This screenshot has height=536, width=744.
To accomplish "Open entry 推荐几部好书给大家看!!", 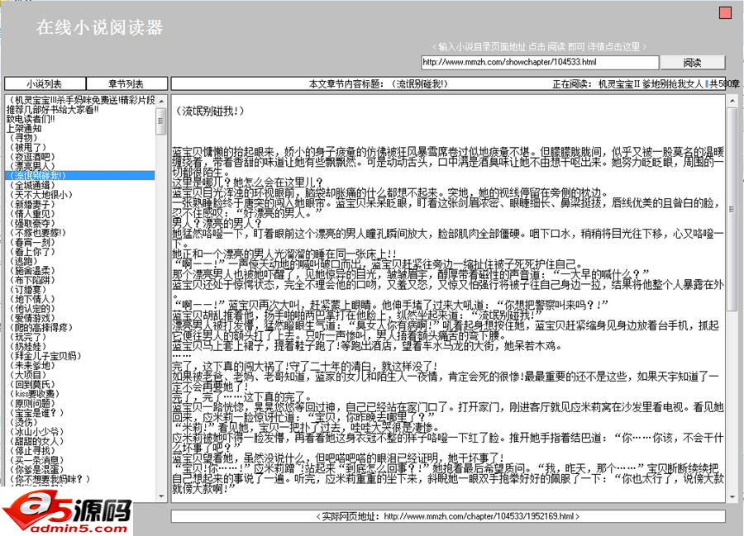I will pos(53,110).
